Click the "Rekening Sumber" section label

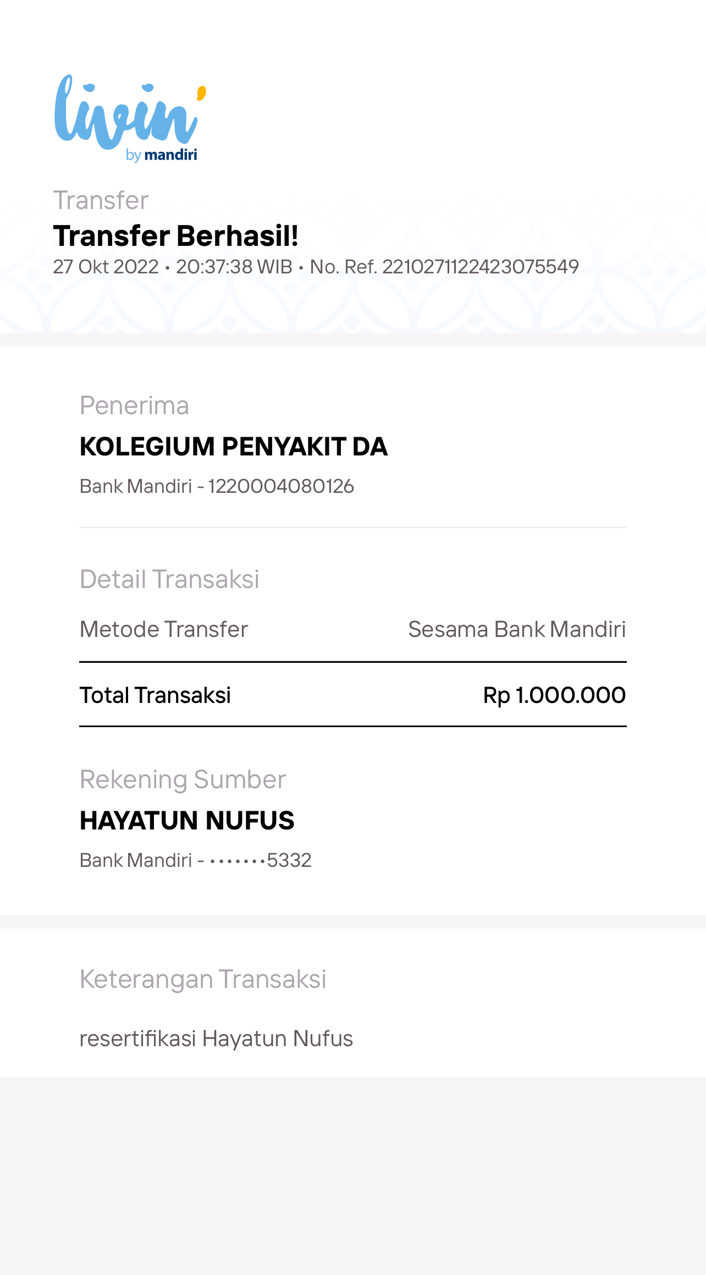coord(183,779)
